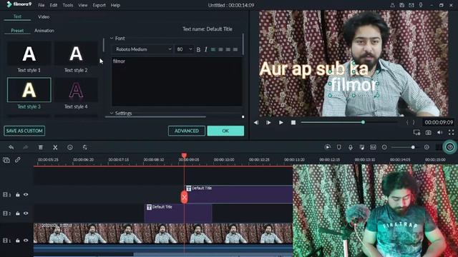Click the preview playback progress slider
458x257 pixels.
(350, 122)
